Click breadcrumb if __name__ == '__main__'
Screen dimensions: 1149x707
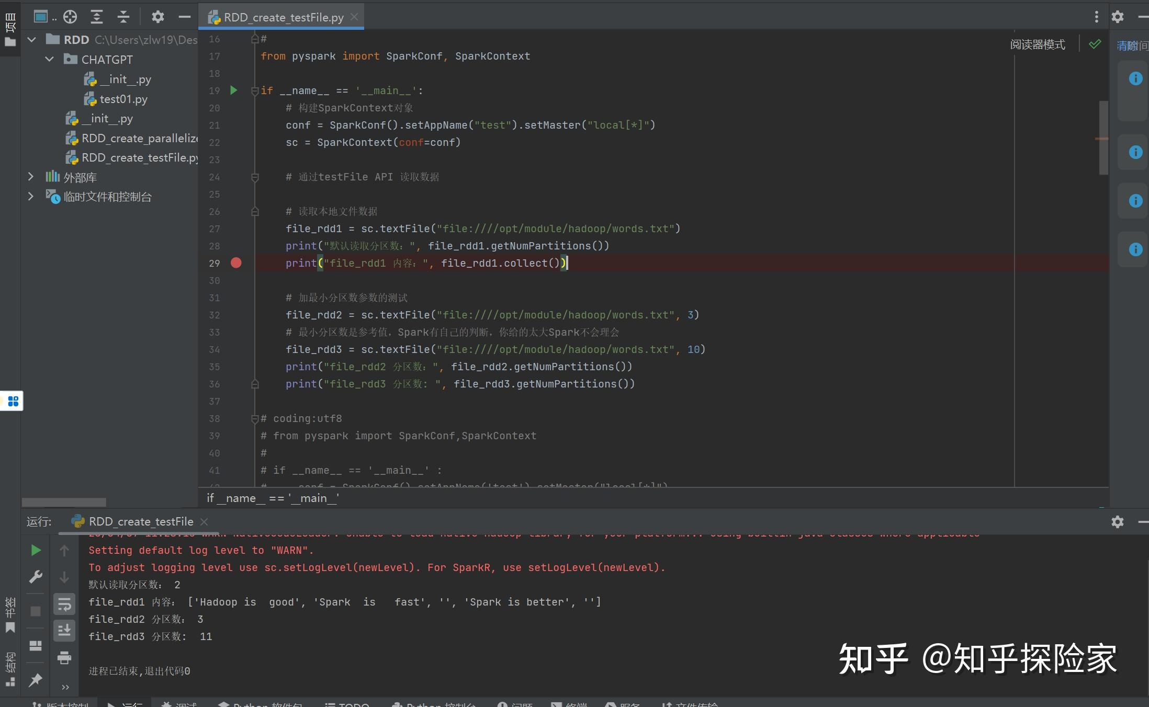click(x=273, y=498)
